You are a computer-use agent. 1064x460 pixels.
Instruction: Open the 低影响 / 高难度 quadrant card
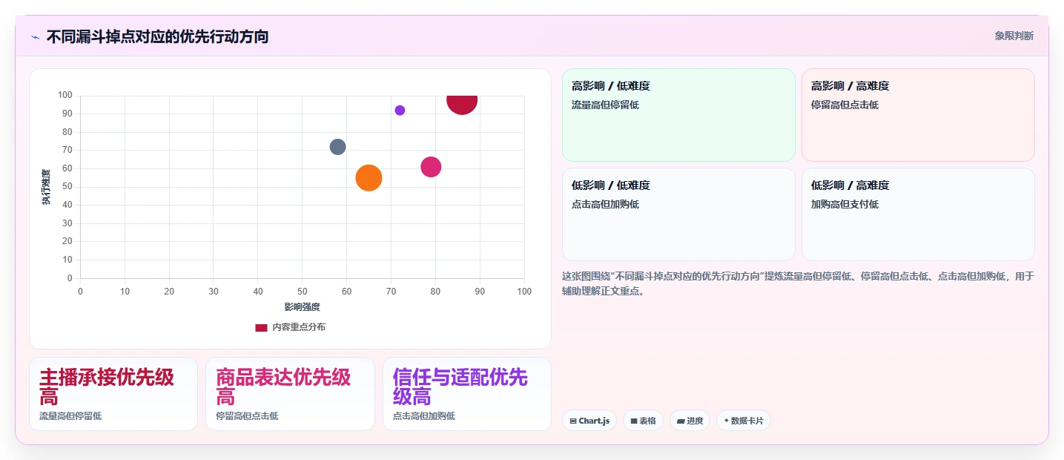918,214
